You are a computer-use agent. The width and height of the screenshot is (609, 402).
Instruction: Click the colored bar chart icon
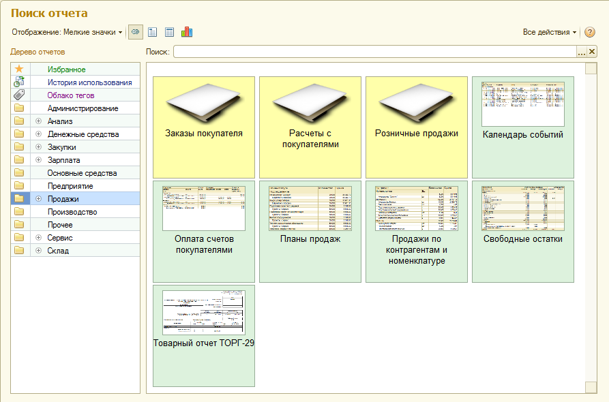[187, 32]
